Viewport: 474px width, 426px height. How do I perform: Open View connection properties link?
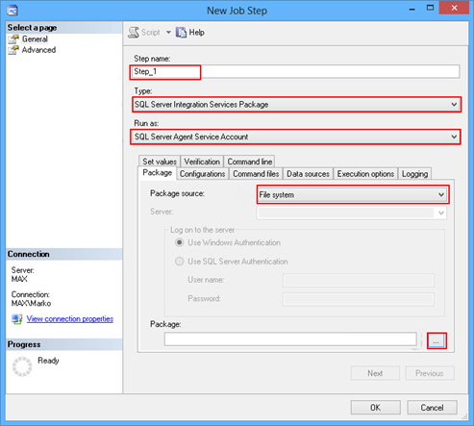[70, 319]
